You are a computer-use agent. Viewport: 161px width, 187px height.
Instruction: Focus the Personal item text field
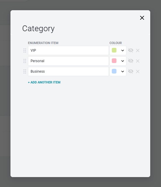pos(68,61)
